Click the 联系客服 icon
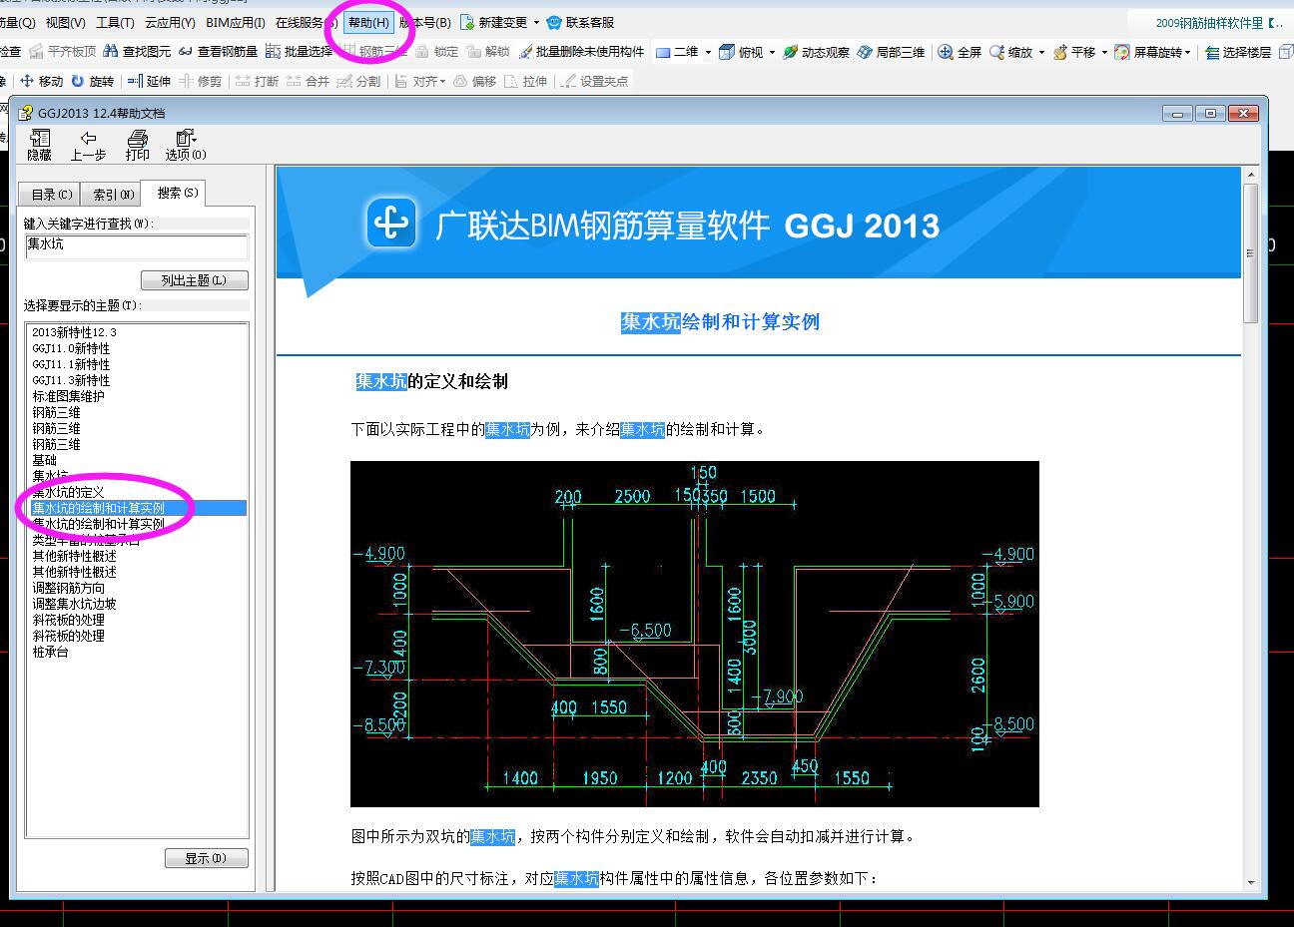Screen dimensions: 1294x927 (554, 22)
